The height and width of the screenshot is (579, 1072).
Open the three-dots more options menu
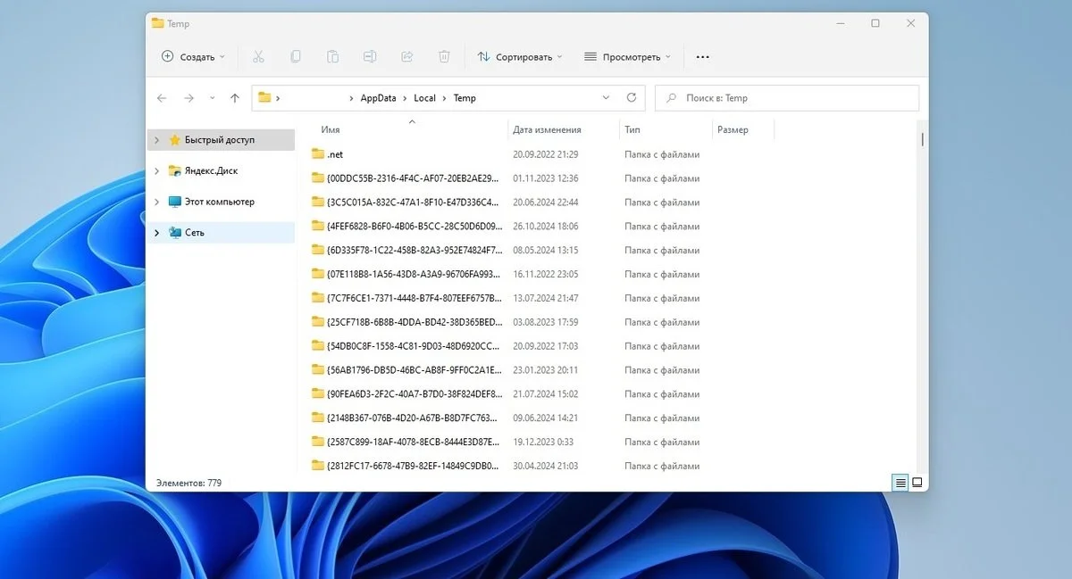click(702, 56)
